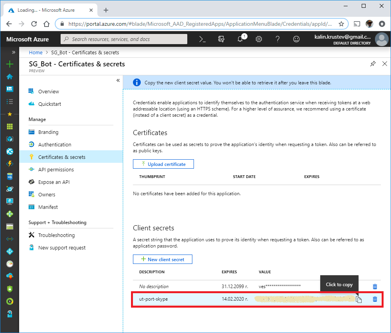Viewport: 391px width, 333px height.
Task: Click Create a resource plus icon
Action: click(x=10, y=64)
